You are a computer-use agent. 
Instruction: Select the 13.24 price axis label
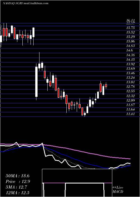130,78
